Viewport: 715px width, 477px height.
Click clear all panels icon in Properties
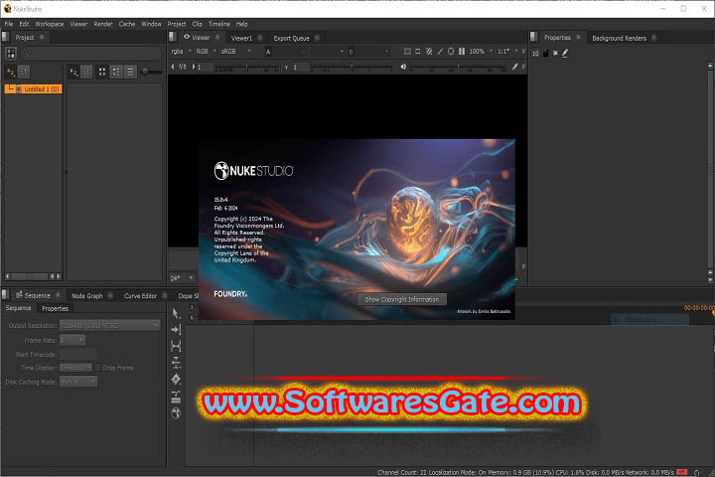click(555, 53)
